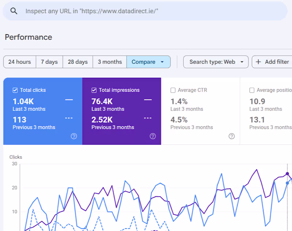Click the Add filter button
This screenshot has height=231, width=292.
click(x=272, y=62)
